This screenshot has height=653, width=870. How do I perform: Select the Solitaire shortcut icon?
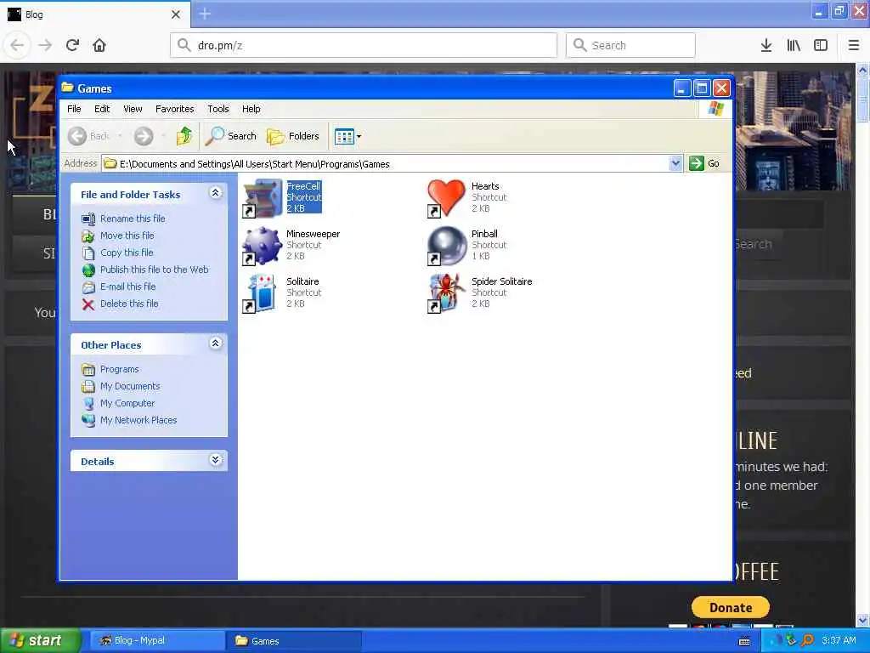tap(263, 293)
